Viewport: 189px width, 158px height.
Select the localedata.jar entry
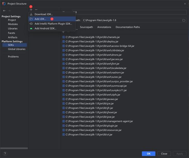[94, 68]
